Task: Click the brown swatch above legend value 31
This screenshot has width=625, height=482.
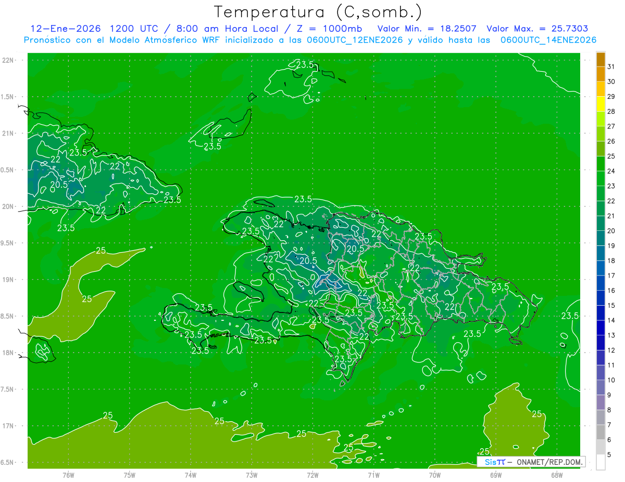Action: 601,59
